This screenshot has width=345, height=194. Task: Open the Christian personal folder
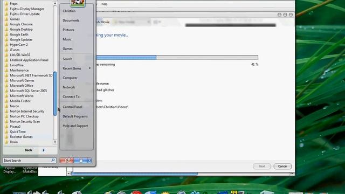point(69,11)
